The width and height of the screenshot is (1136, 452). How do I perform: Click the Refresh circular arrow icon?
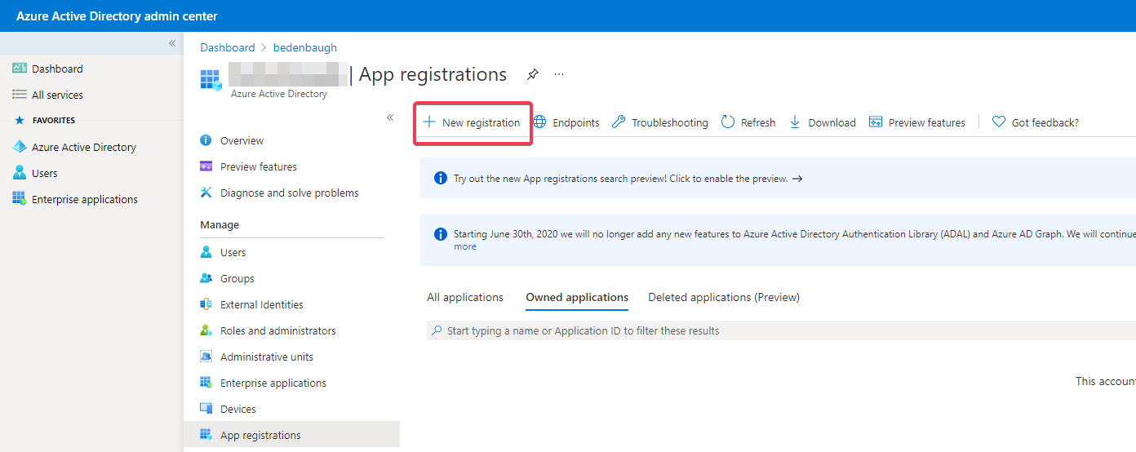coord(727,122)
